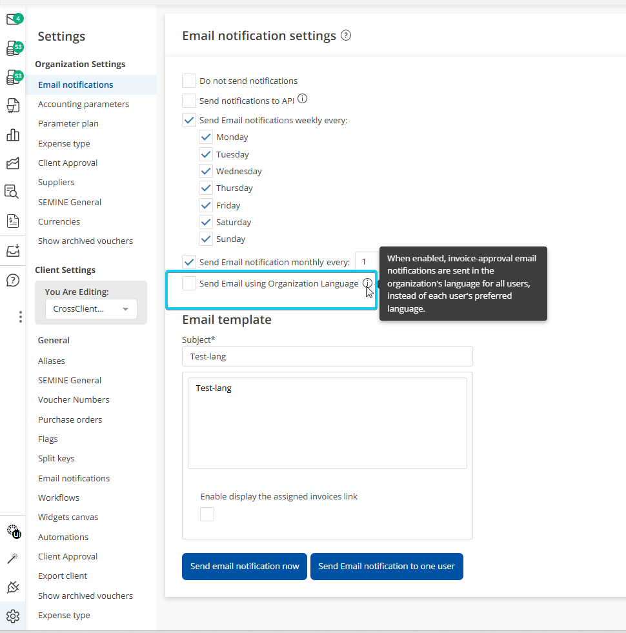Open the help question bubble in sidebar

13,280
